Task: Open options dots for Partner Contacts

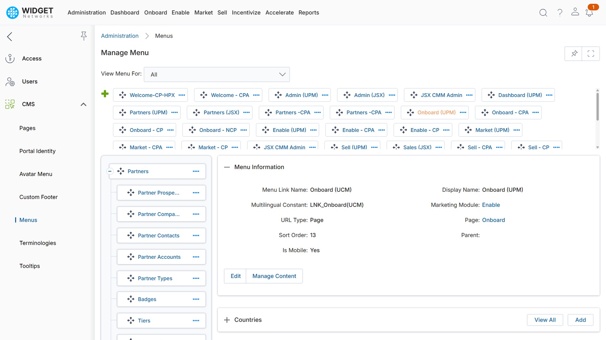Action: (196, 235)
